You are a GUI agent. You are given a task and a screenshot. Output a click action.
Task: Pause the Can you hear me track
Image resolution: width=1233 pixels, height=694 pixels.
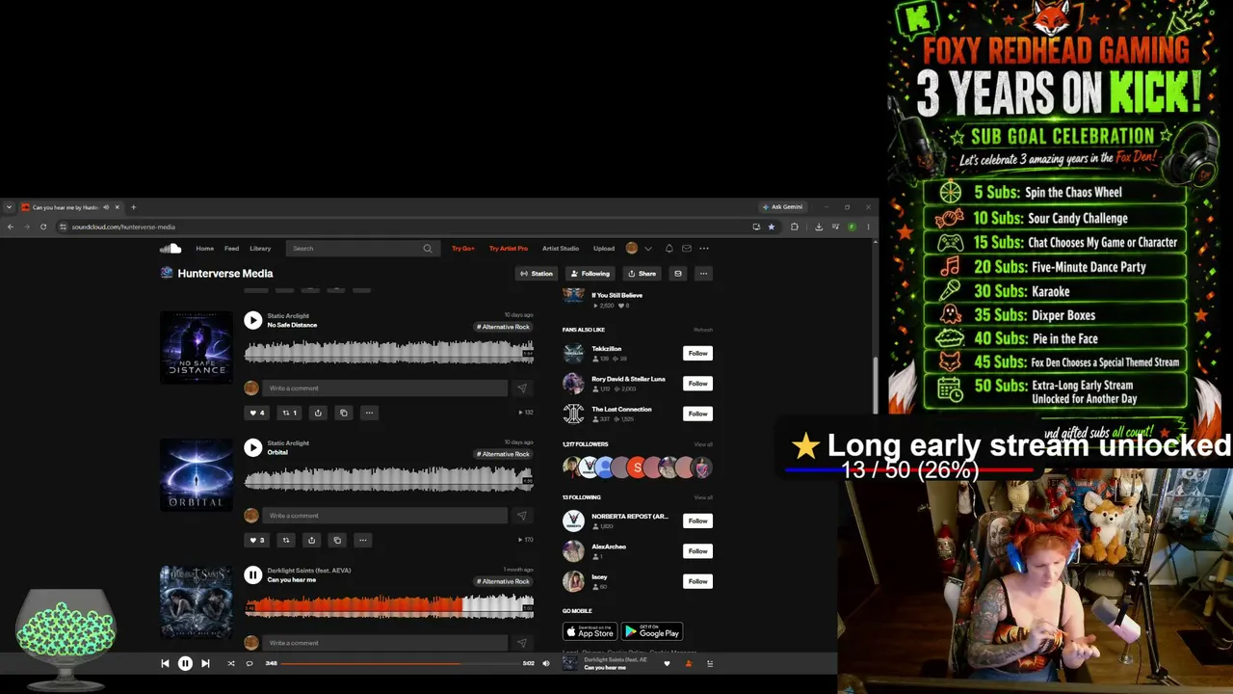pos(252,574)
